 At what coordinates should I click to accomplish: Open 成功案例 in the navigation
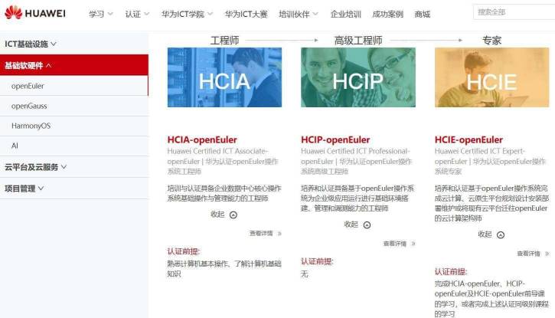(387, 14)
